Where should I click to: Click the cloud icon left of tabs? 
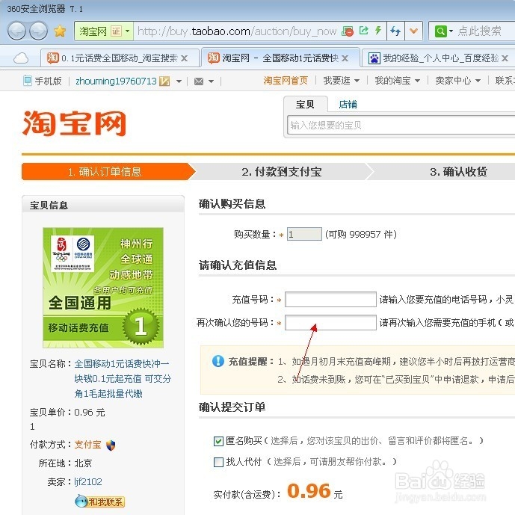point(21,58)
